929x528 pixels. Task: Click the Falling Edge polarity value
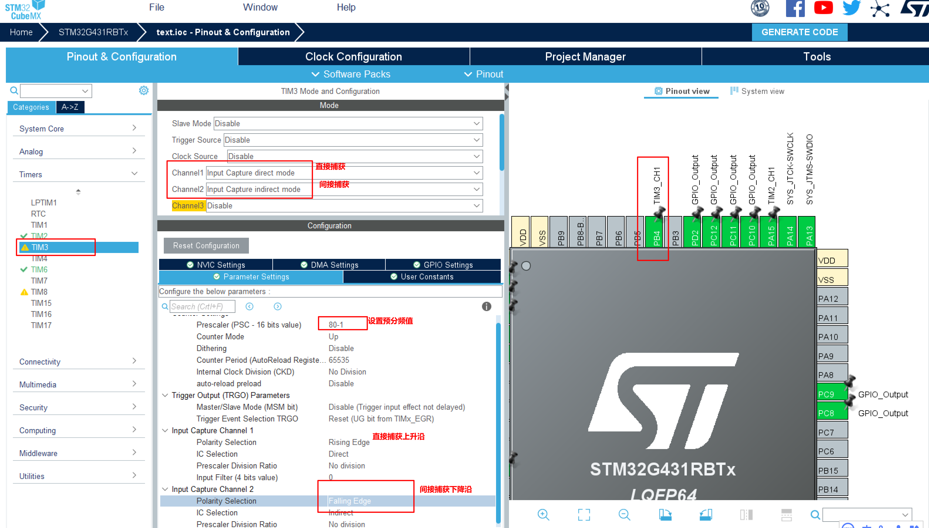coord(350,501)
